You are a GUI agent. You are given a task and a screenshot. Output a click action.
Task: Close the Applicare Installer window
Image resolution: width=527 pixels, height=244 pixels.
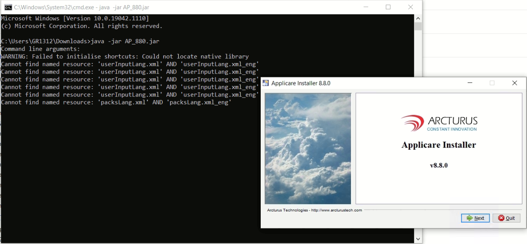click(x=514, y=83)
